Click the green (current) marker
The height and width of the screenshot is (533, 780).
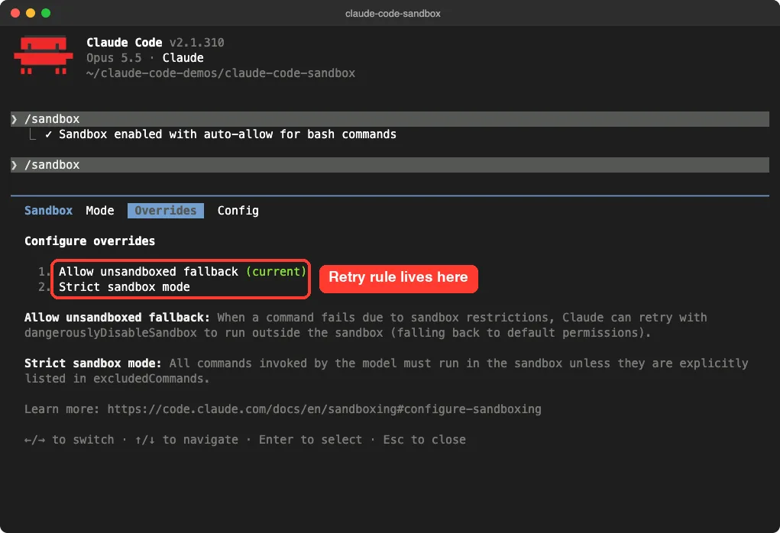276,272
